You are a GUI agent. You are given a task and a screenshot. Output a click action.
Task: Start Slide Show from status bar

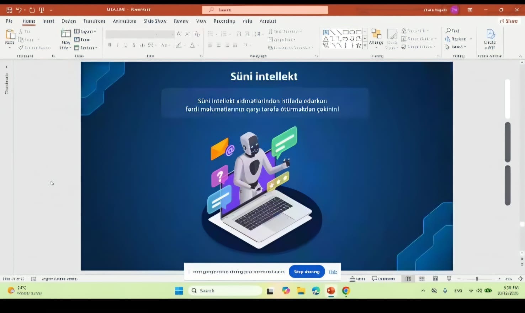[449, 279]
